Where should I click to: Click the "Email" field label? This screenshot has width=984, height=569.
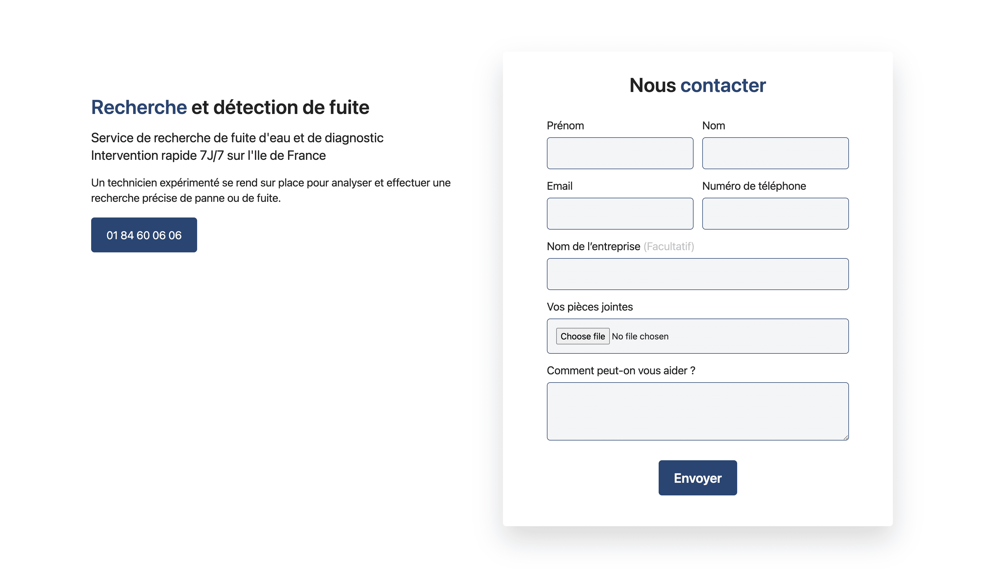(559, 186)
